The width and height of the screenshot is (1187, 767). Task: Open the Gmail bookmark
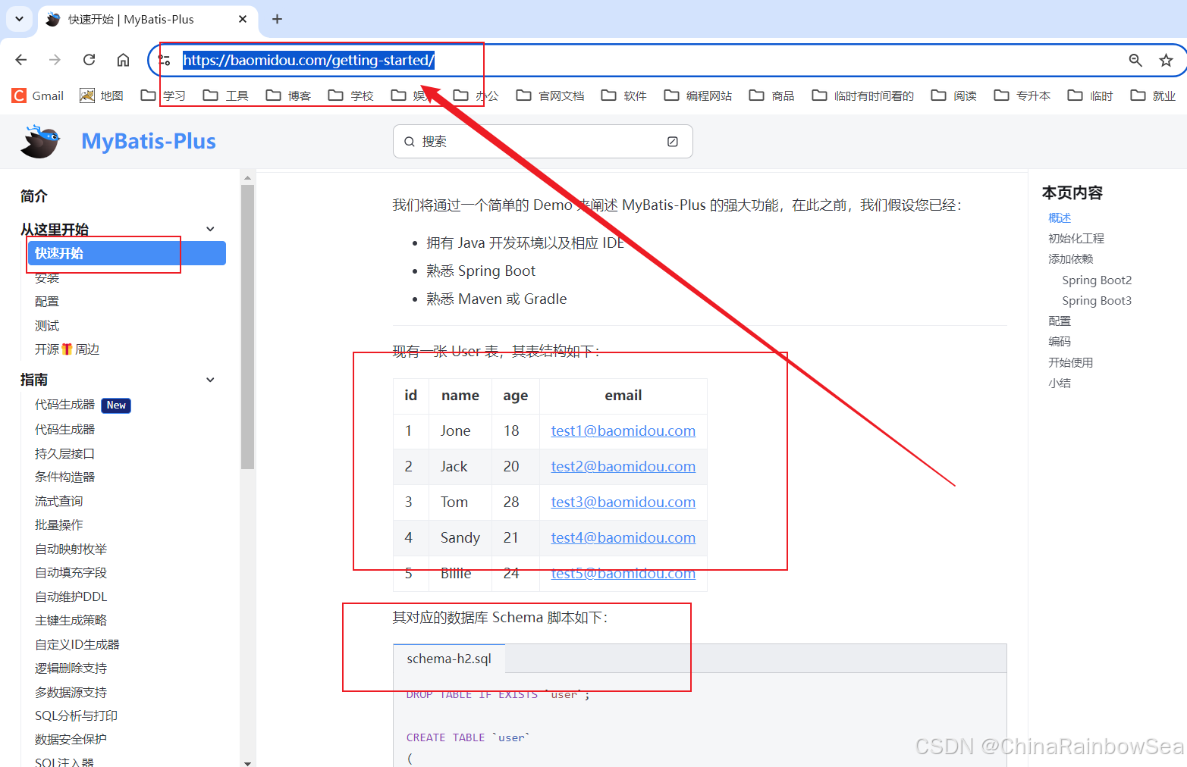click(x=38, y=95)
